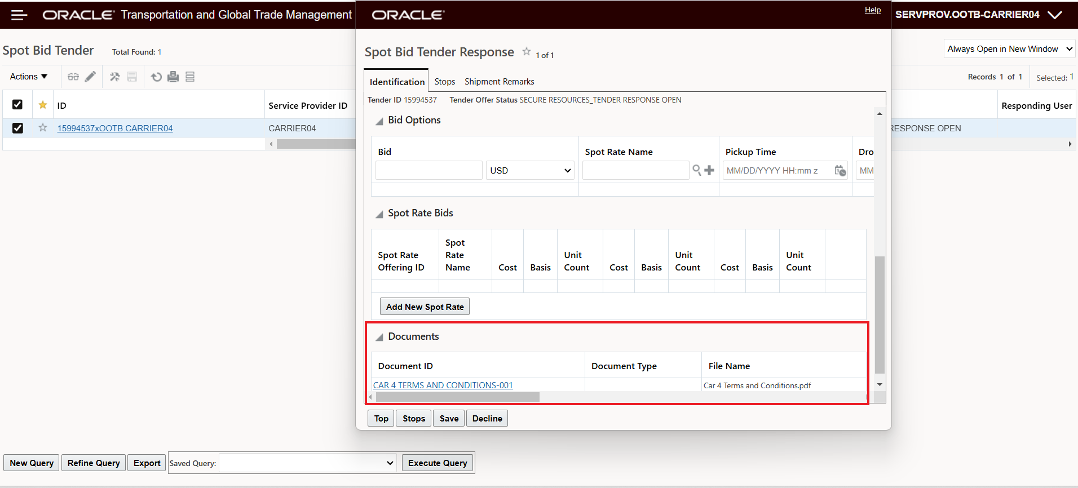This screenshot has width=1078, height=488.
Task: Click the Help link
Action: [x=873, y=10]
